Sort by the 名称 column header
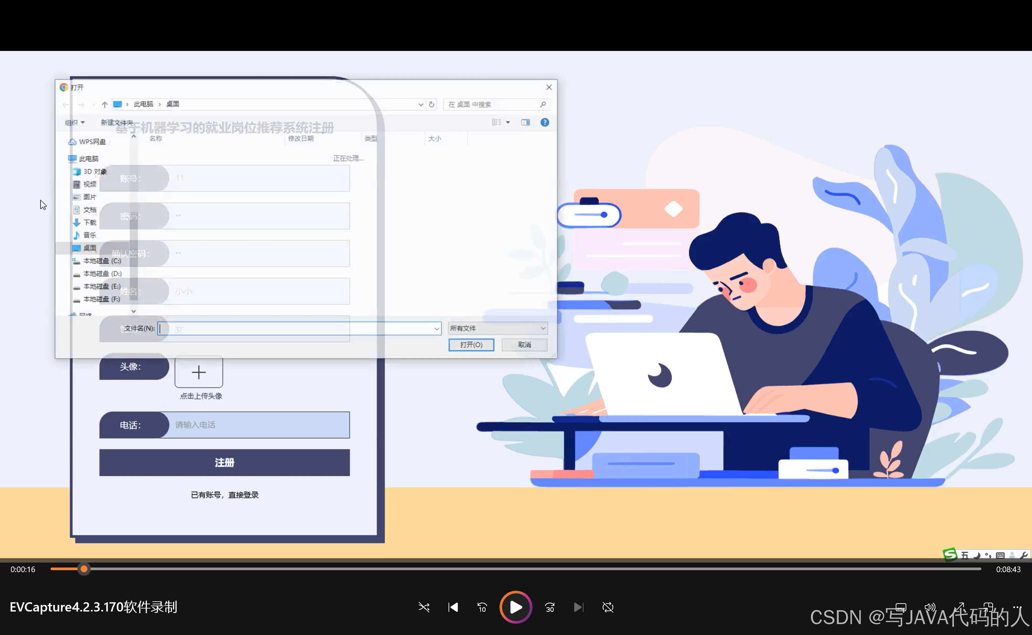 tap(156, 139)
